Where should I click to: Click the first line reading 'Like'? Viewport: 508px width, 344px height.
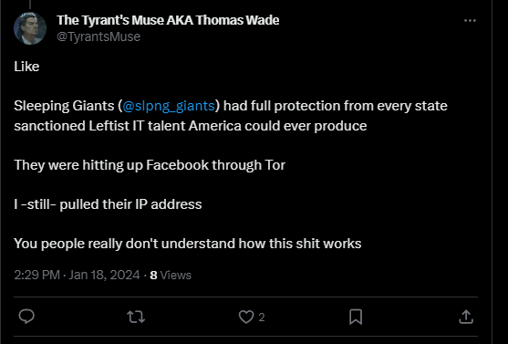(x=26, y=67)
